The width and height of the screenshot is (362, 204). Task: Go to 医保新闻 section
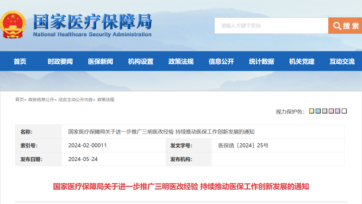coord(100,61)
